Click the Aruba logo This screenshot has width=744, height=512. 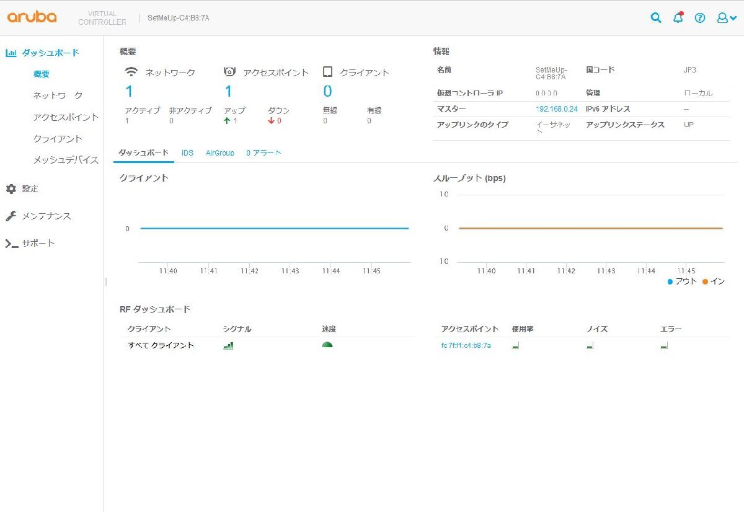pyautogui.click(x=32, y=17)
